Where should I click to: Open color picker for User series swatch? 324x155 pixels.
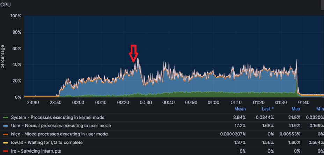click(x=6, y=126)
